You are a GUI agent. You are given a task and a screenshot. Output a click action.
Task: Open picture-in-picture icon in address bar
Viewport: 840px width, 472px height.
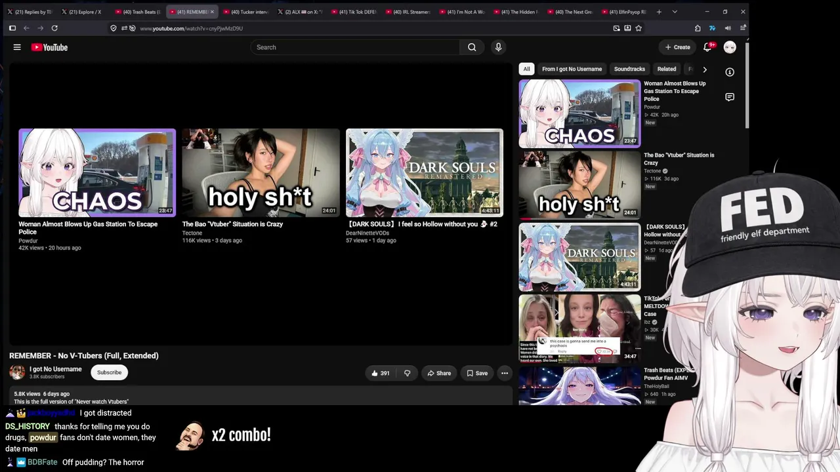tap(616, 28)
